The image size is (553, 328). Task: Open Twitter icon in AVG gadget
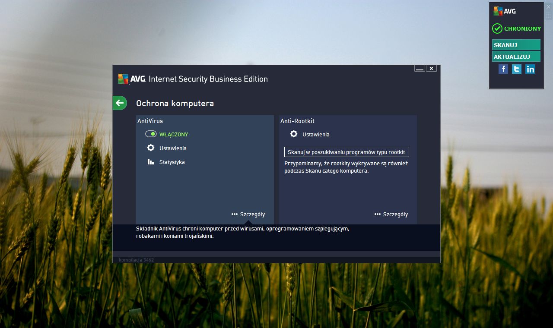click(517, 69)
